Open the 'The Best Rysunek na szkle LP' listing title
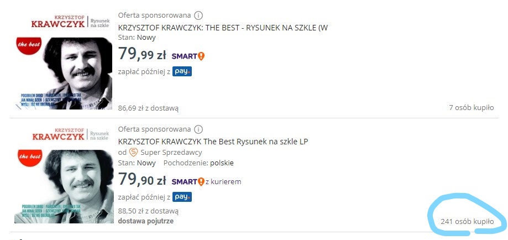 pyautogui.click(x=213, y=141)
